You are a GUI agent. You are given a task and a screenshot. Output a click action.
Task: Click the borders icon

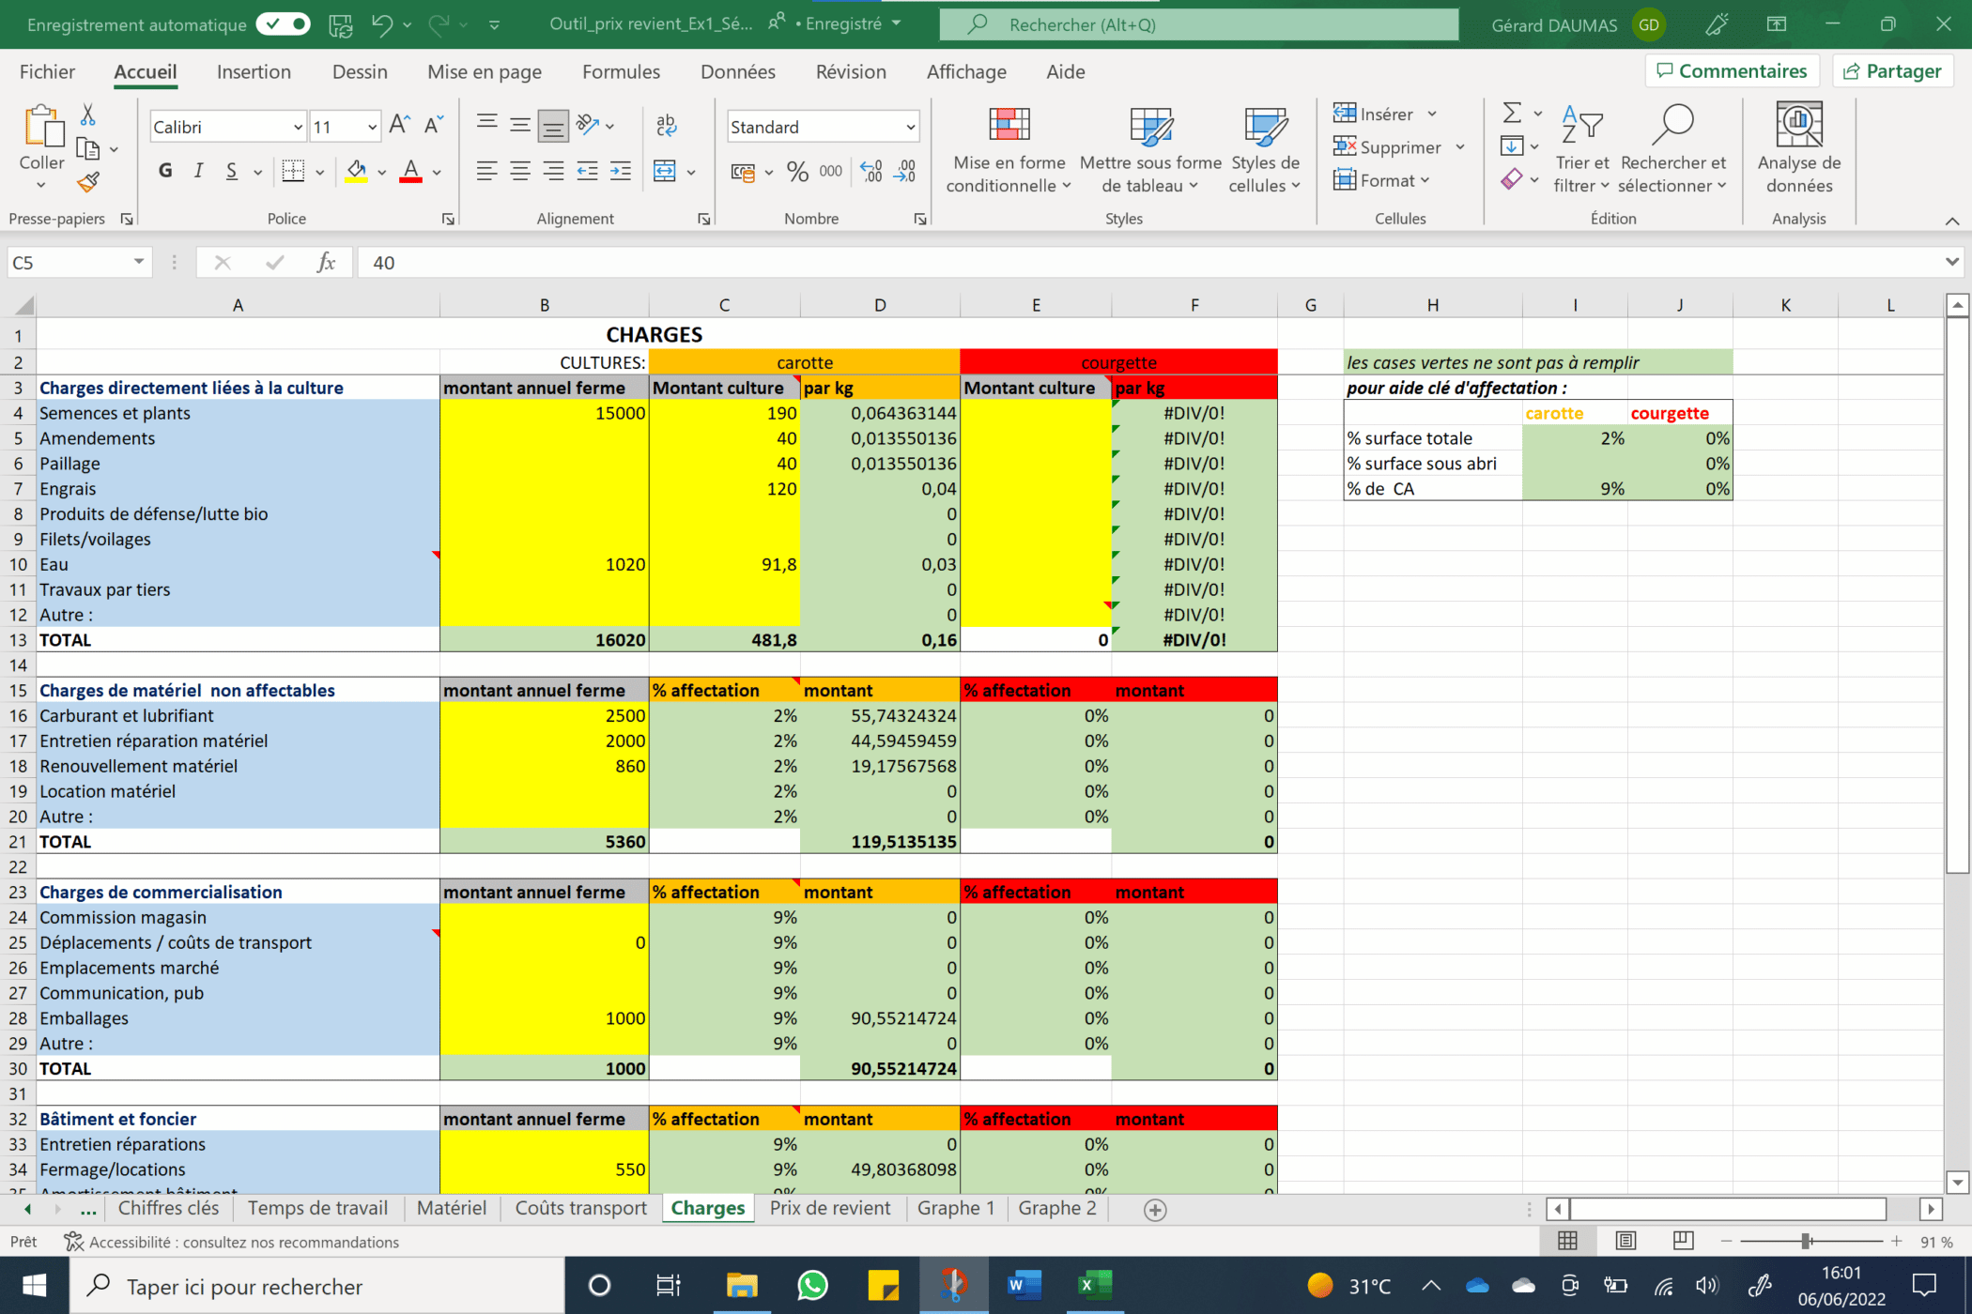click(293, 171)
